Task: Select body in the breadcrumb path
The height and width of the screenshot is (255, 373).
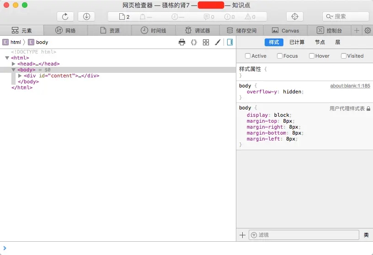Action: [38, 42]
